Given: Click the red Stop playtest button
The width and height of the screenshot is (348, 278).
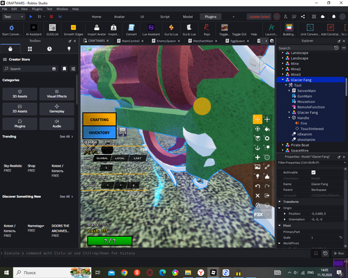Looking at the screenshot, I should pos(52,17).
